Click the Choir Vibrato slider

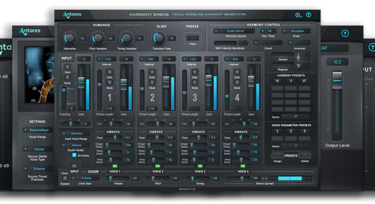118,178
